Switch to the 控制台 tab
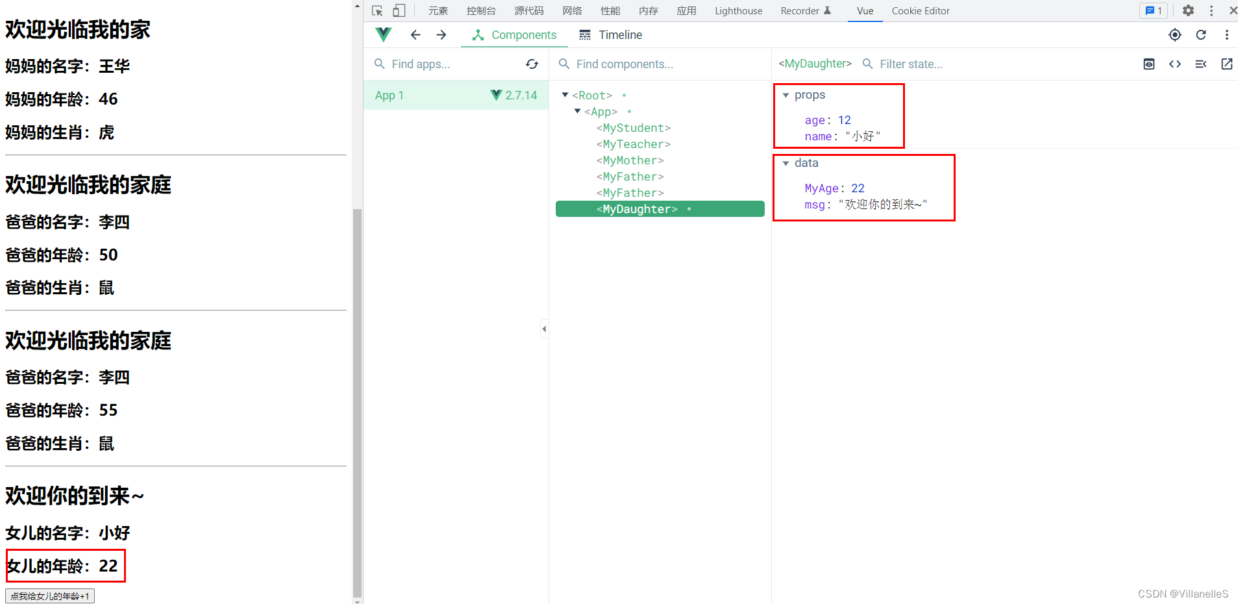 coord(481,11)
